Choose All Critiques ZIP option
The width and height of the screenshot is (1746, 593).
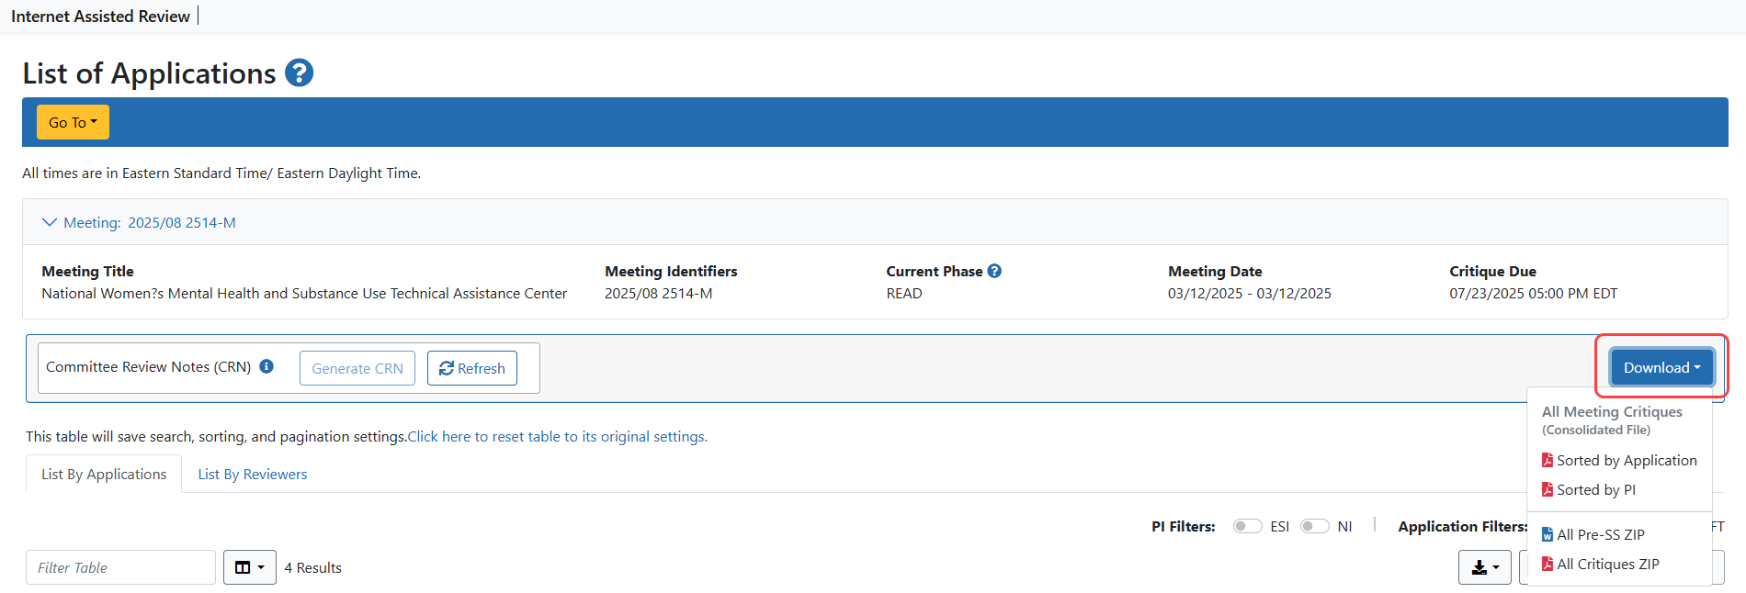pos(1601,564)
